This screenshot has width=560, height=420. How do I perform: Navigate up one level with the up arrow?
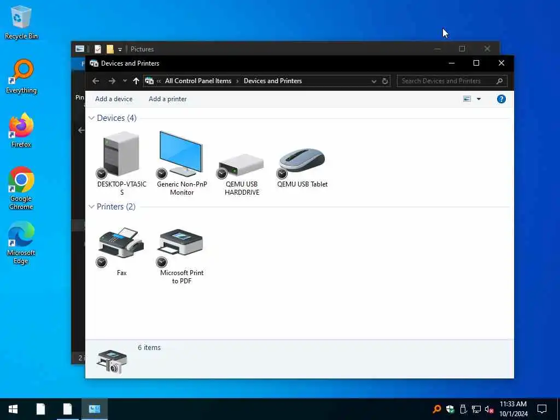[x=136, y=81]
